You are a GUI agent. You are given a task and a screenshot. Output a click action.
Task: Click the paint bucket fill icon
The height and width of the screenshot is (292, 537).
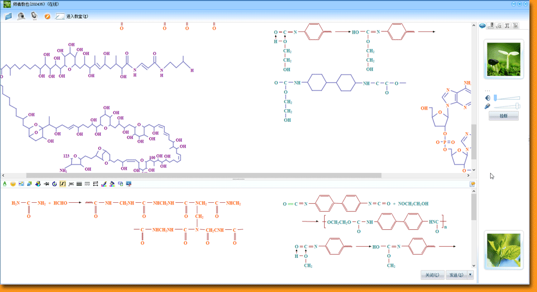click(112, 184)
